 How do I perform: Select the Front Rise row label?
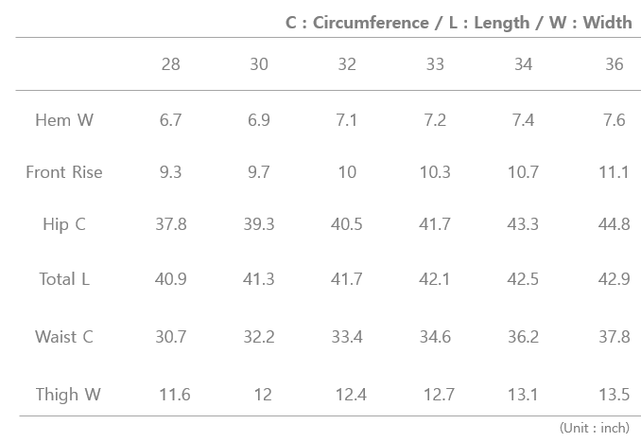click(64, 172)
